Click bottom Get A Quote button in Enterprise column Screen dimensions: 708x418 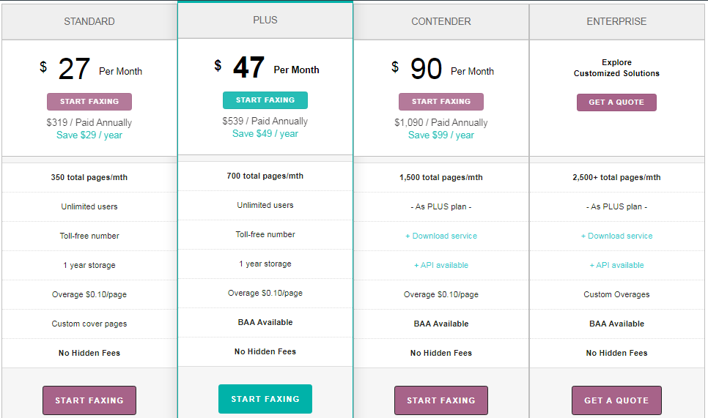pyautogui.click(x=616, y=400)
